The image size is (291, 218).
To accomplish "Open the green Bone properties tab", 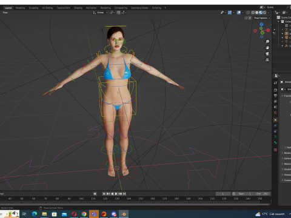I will tap(275, 142).
